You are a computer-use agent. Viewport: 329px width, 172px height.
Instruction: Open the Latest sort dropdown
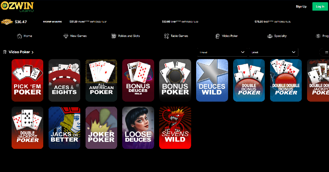tap(274, 52)
